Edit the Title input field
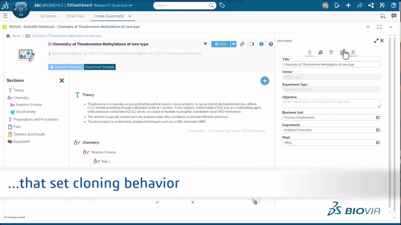This screenshot has height=225, width=401. click(331, 65)
